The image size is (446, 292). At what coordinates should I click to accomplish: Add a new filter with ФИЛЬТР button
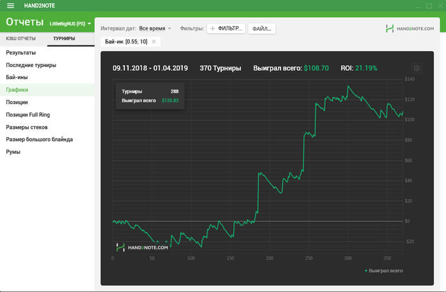(x=226, y=29)
